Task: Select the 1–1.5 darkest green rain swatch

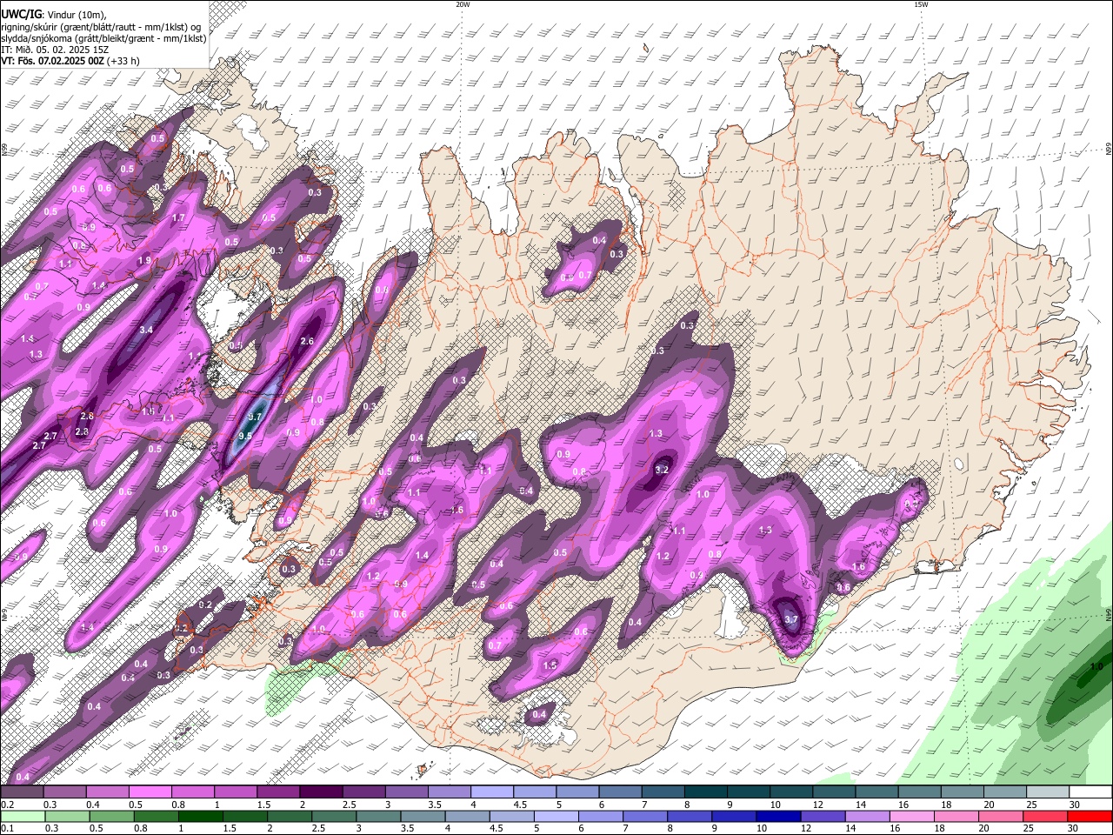Action: coord(200,816)
